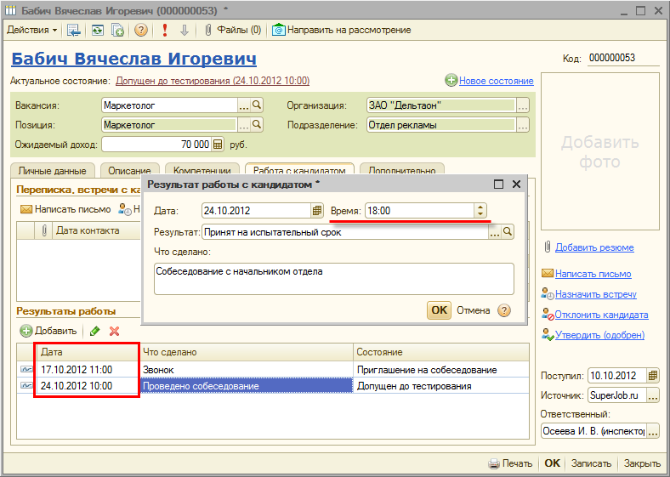The height and width of the screenshot is (477, 670).
Task: Confirm dialog with OK button
Action: pos(439,310)
